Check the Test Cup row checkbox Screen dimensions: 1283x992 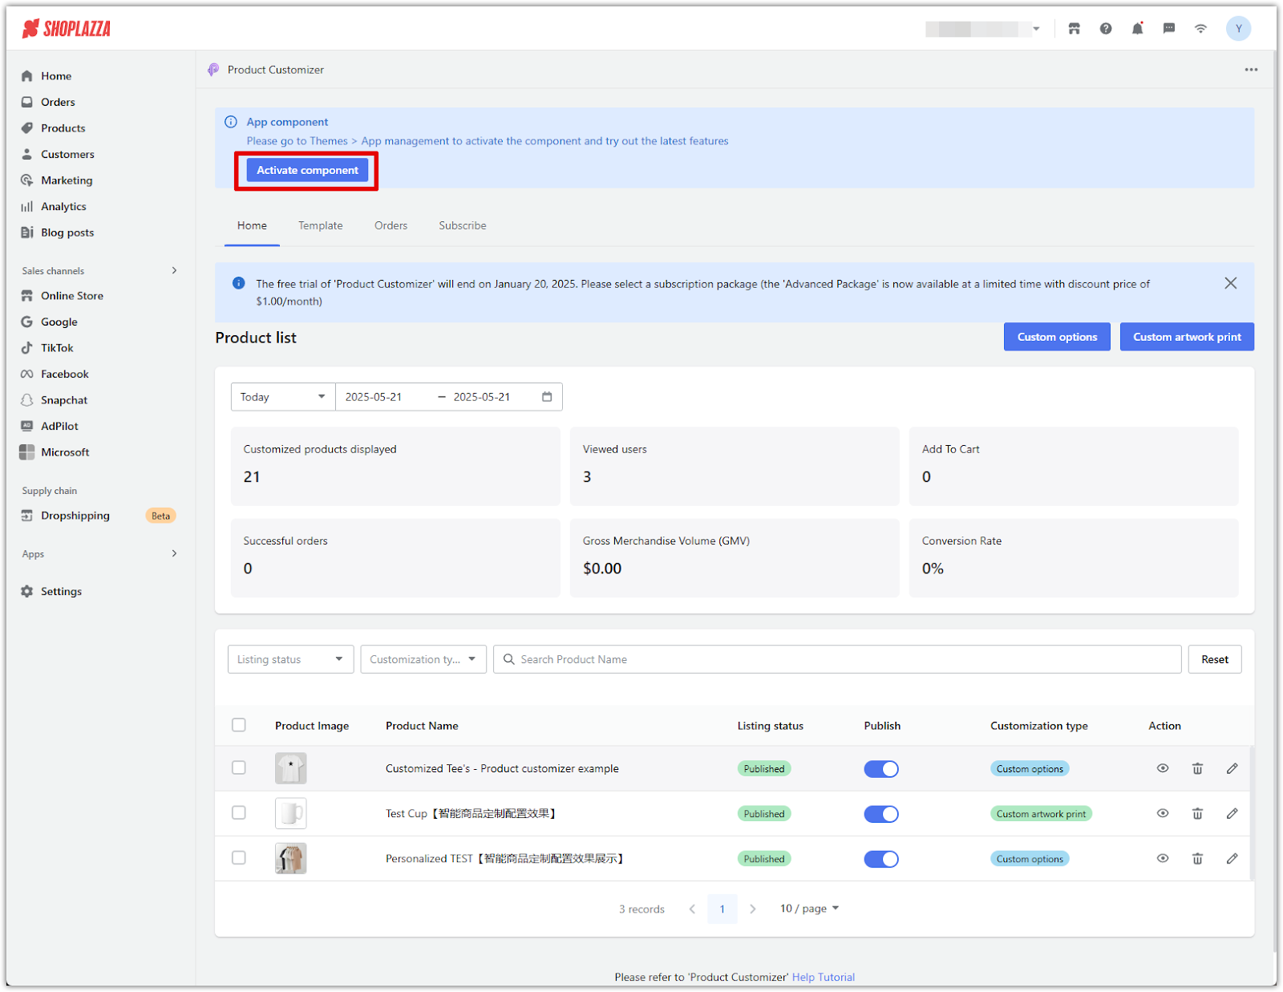(x=239, y=812)
